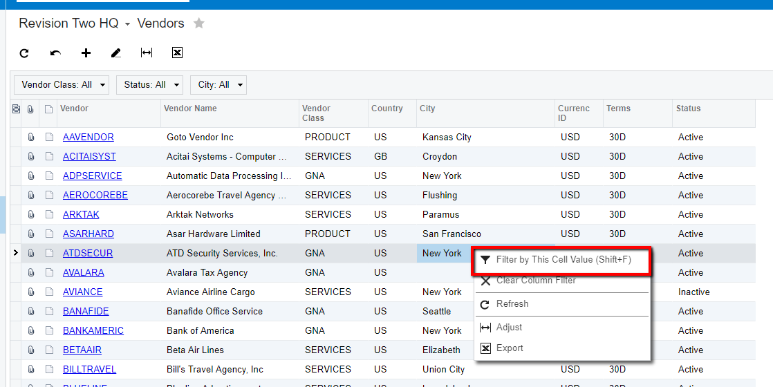The image size is (773, 387).
Task: Open the Status: All filter dropdown
Action: click(150, 85)
